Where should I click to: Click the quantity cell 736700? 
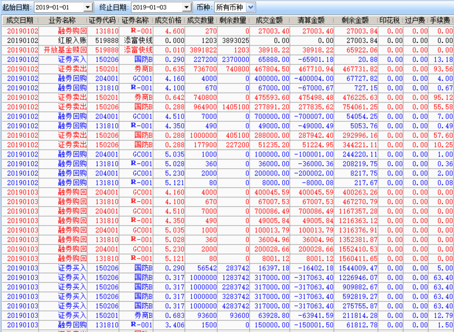pos(201,69)
